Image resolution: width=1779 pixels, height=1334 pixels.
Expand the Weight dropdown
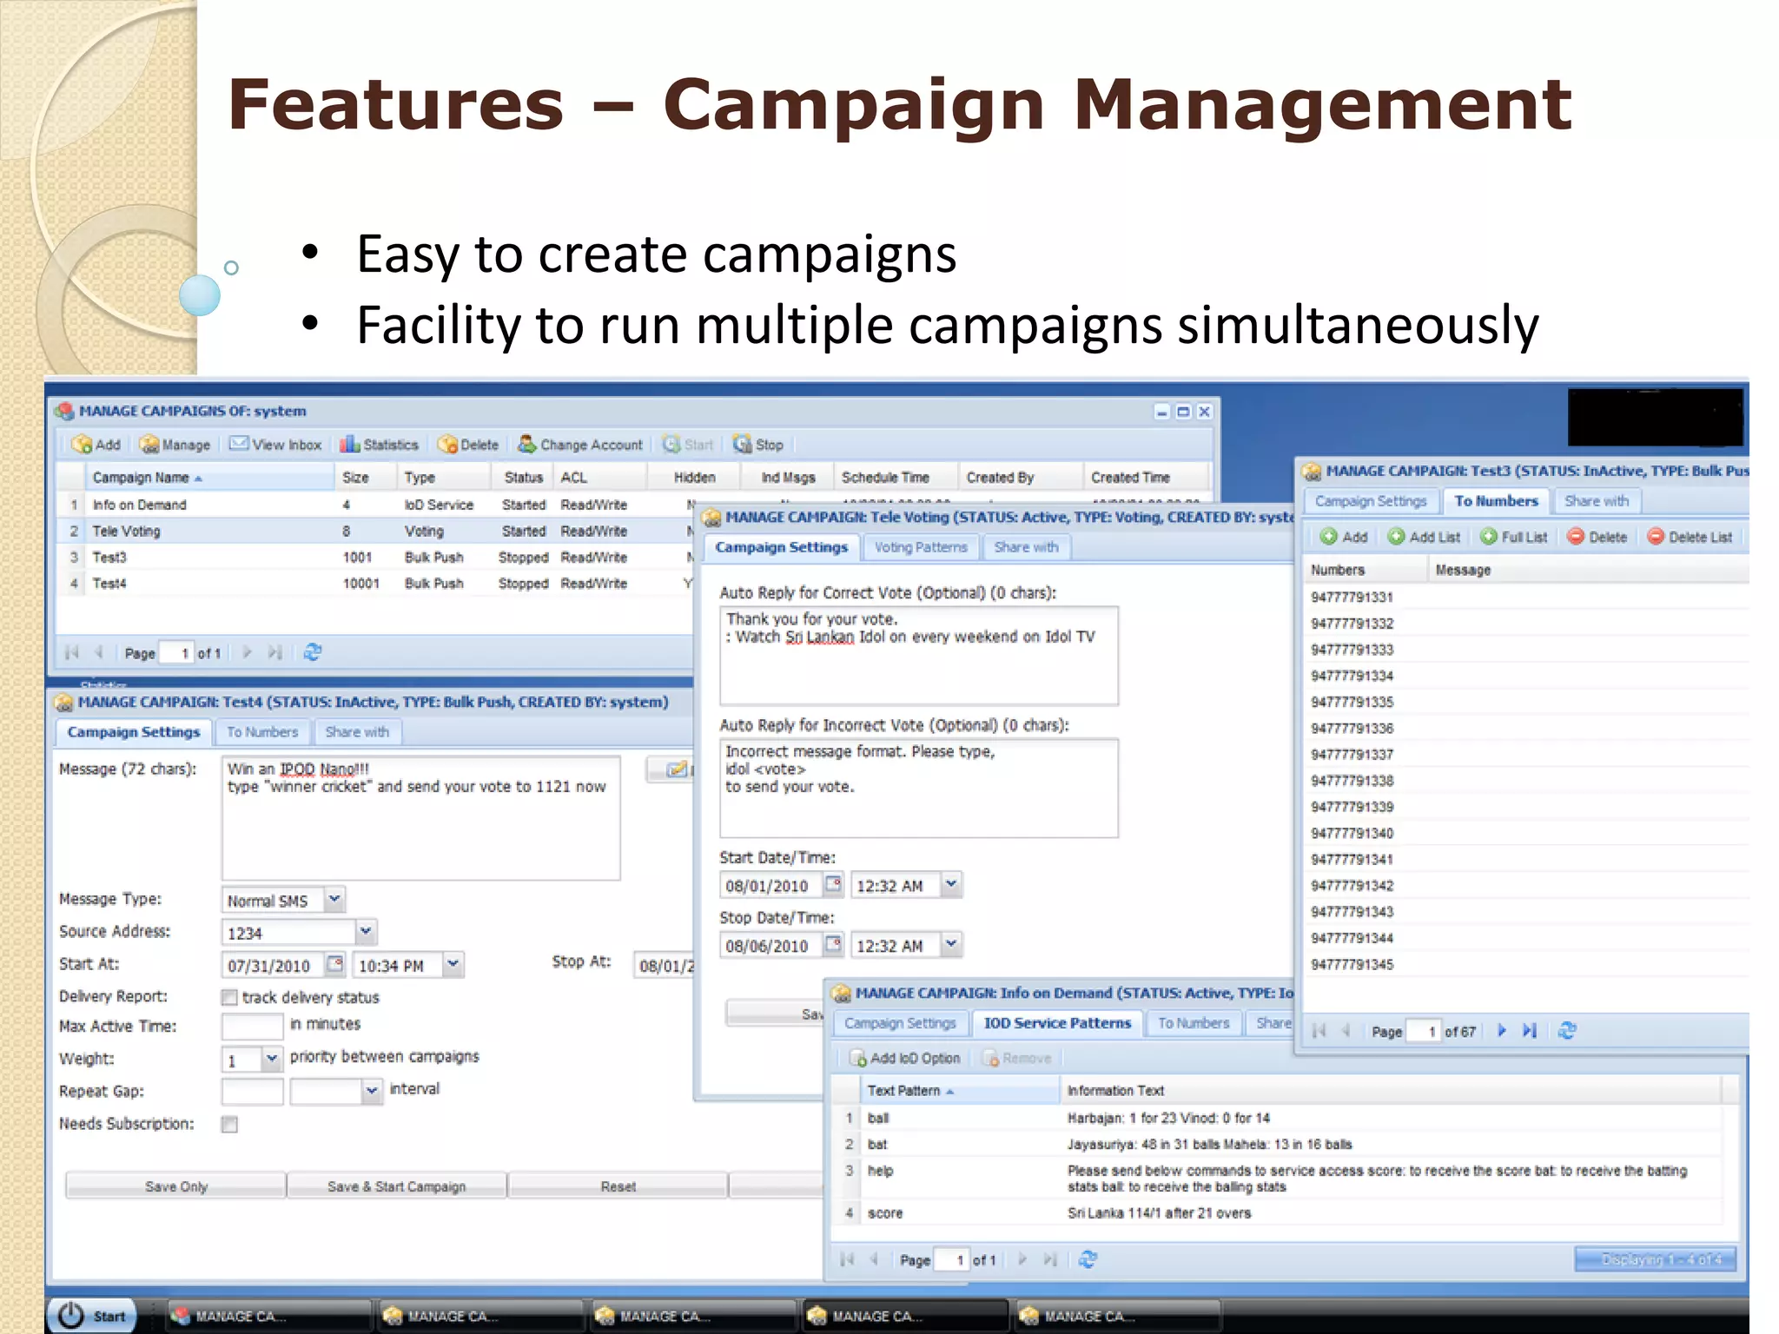(272, 1058)
